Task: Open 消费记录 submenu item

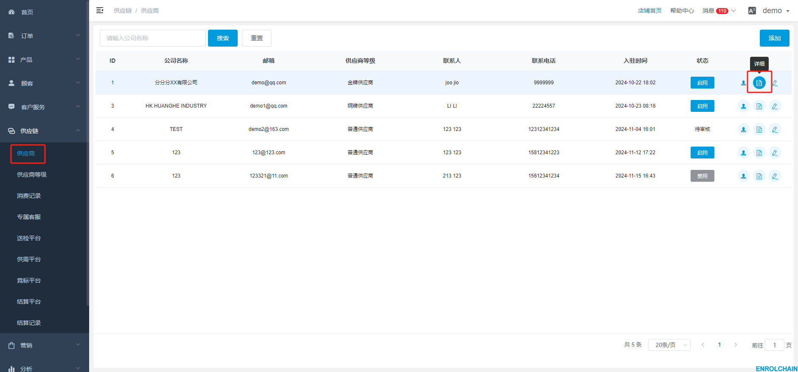Action: click(29, 196)
